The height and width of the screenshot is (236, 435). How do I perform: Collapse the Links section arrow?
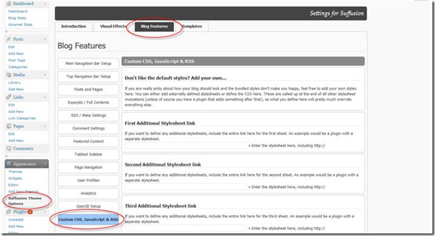[45, 97]
